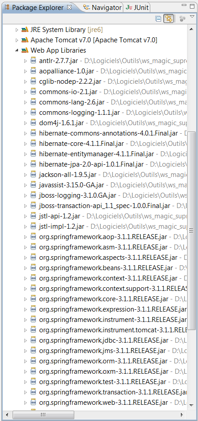Select org.springframework.instrument-3.1.1.RELEASE.jar
The width and height of the screenshot is (198, 421).
coord(113,320)
